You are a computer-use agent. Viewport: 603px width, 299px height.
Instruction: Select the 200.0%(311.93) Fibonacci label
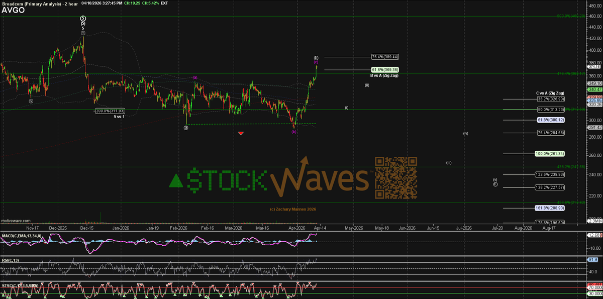pos(110,111)
